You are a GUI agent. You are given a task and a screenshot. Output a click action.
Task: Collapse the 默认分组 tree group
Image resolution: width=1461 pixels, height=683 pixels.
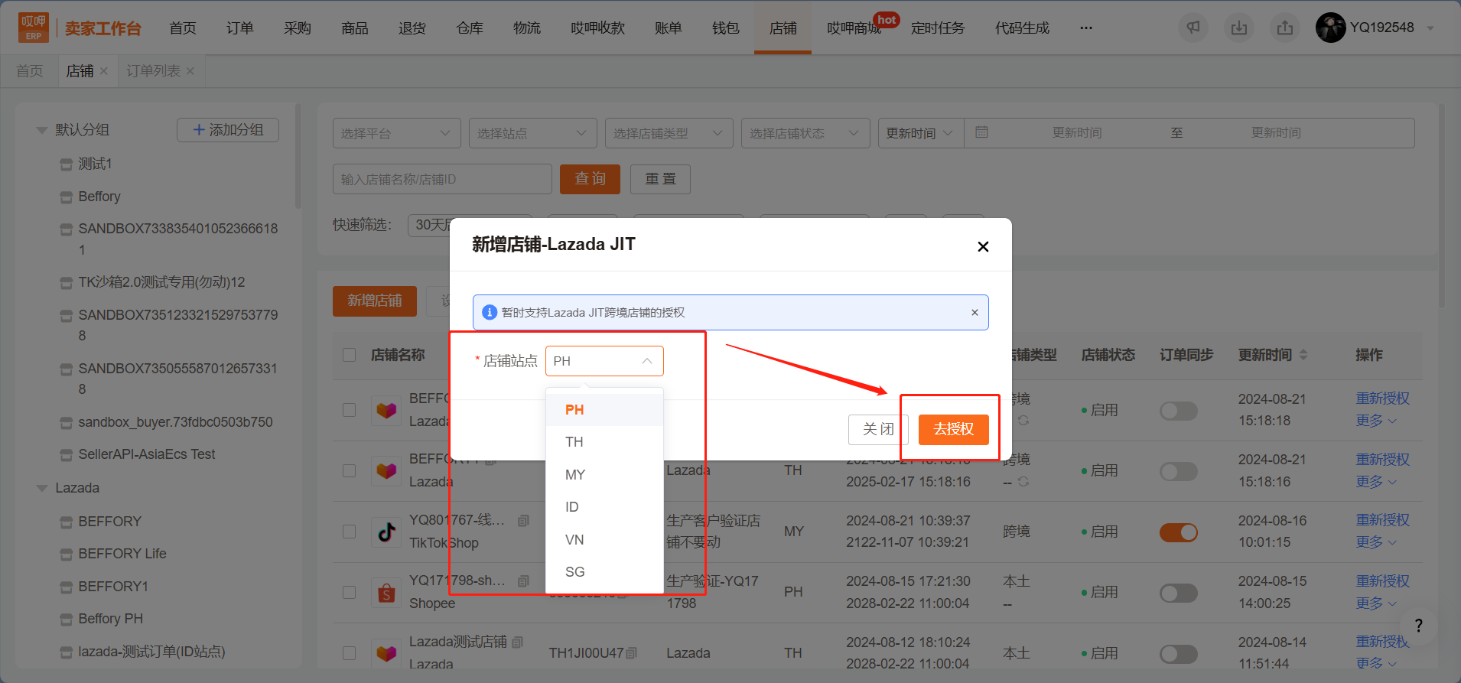tap(42, 130)
